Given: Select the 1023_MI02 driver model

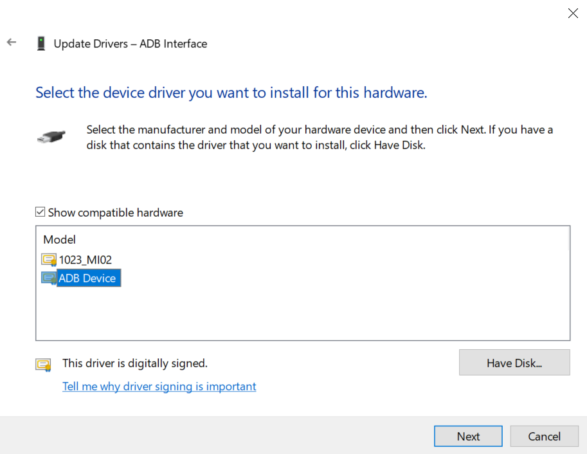Looking at the screenshot, I should 86,260.
